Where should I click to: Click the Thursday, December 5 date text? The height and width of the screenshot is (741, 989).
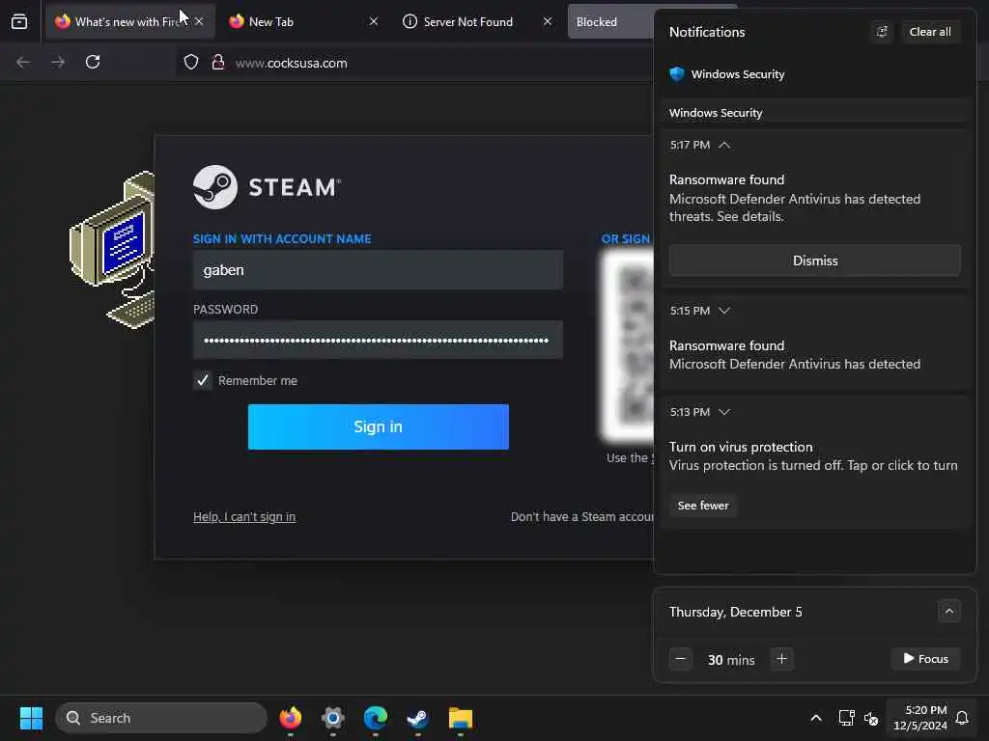pyautogui.click(x=735, y=612)
